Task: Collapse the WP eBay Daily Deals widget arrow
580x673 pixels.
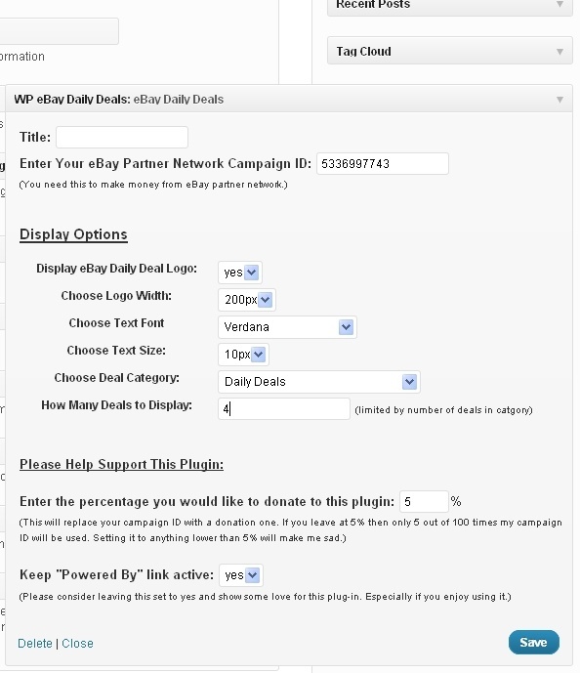Action: pos(559,100)
